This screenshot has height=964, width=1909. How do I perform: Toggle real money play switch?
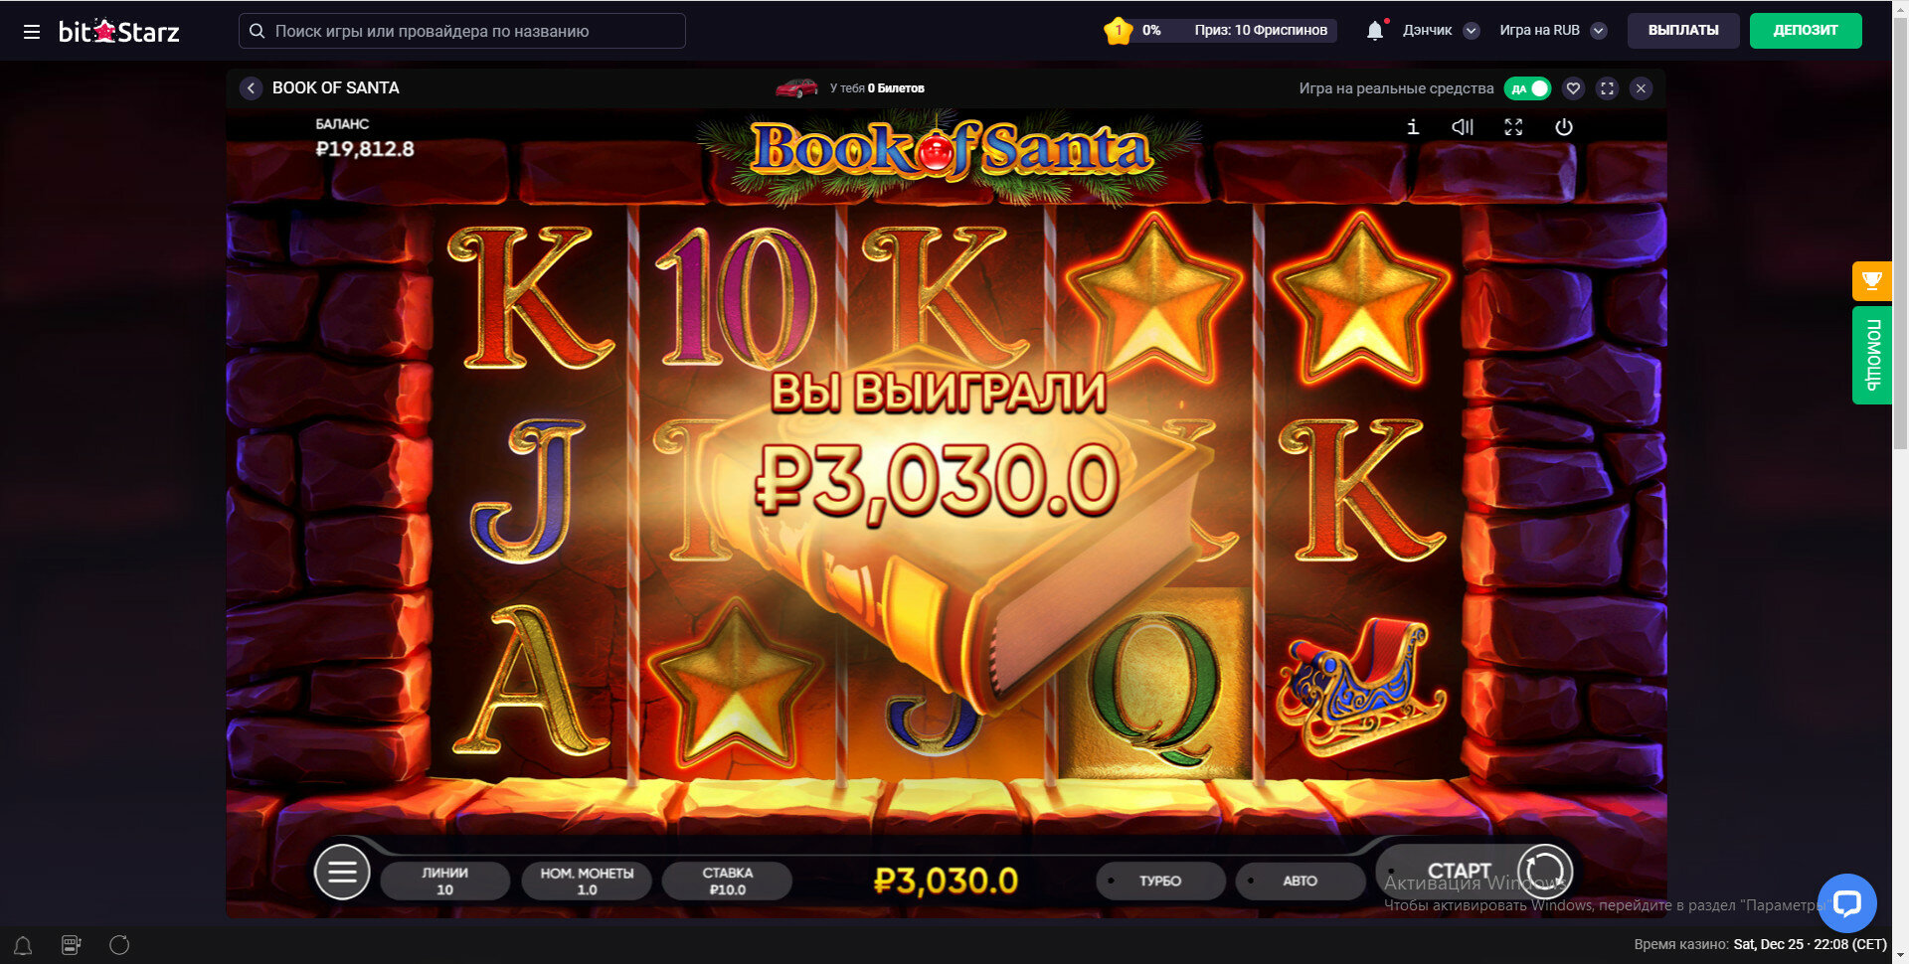coord(1527,88)
